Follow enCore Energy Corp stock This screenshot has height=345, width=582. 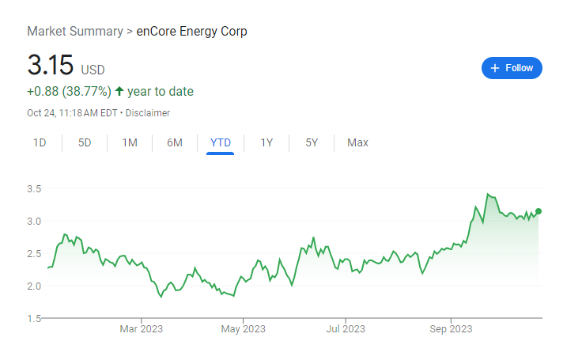point(512,68)
